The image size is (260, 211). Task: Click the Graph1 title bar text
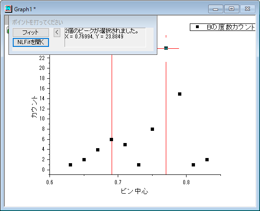point(25,9)
